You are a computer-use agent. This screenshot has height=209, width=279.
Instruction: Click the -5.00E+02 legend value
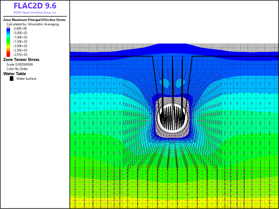click(x=20, y=33)
